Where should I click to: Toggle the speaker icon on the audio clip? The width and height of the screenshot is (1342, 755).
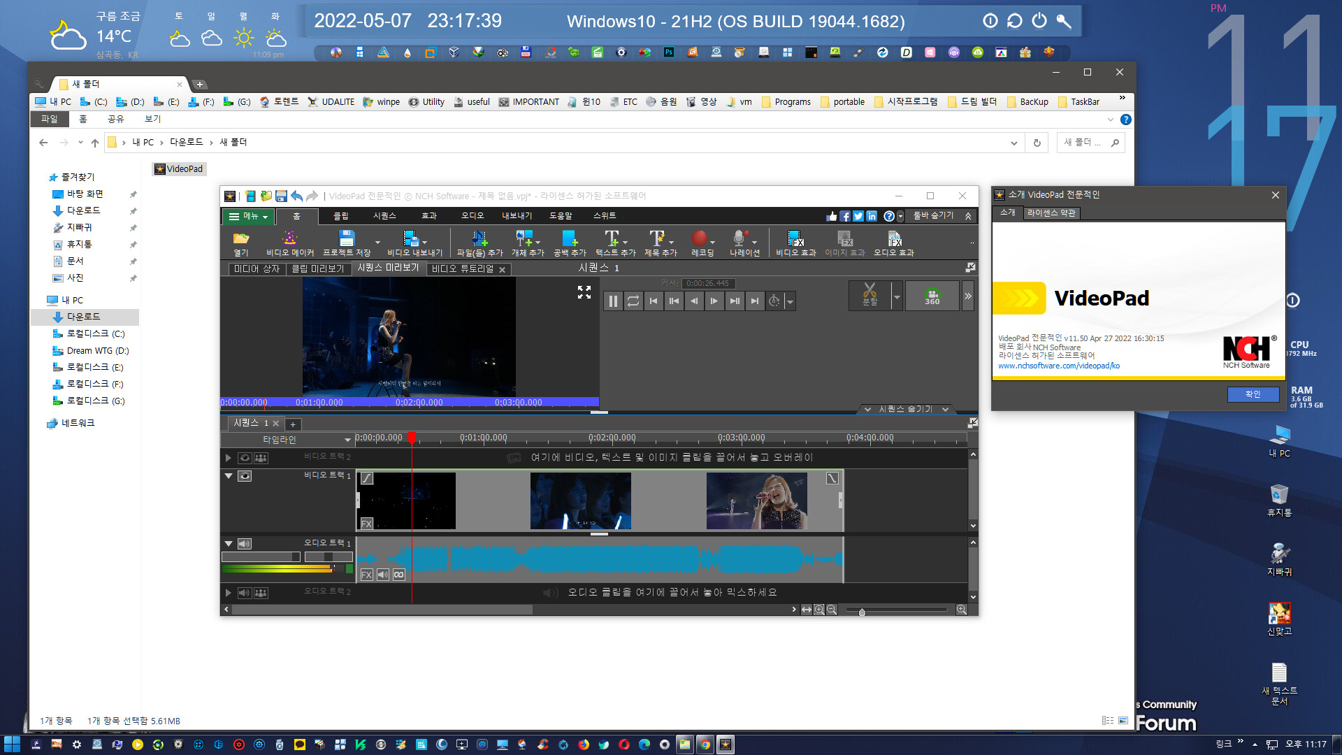click(382, 575)
